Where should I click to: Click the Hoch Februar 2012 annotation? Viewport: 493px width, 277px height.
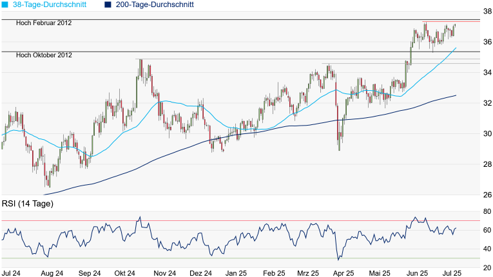click(44, 23)
